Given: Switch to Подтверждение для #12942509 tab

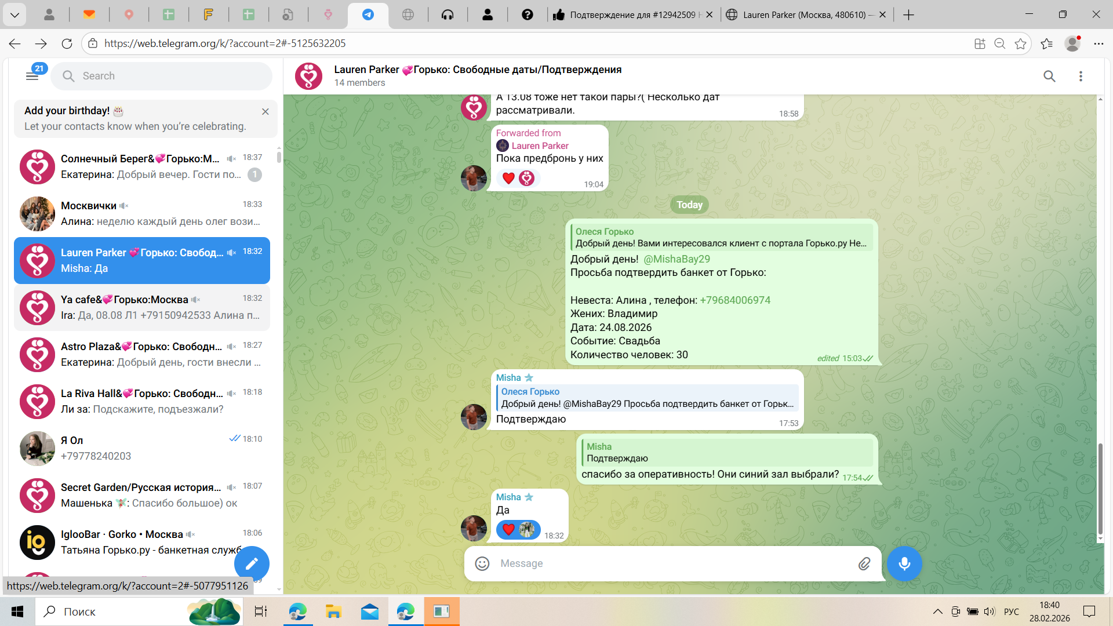Looking at the screenshot, I should tap(632, 15).
